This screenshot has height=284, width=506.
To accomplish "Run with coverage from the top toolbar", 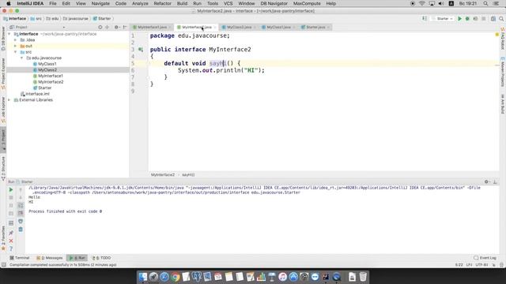I will click(475, 19).
